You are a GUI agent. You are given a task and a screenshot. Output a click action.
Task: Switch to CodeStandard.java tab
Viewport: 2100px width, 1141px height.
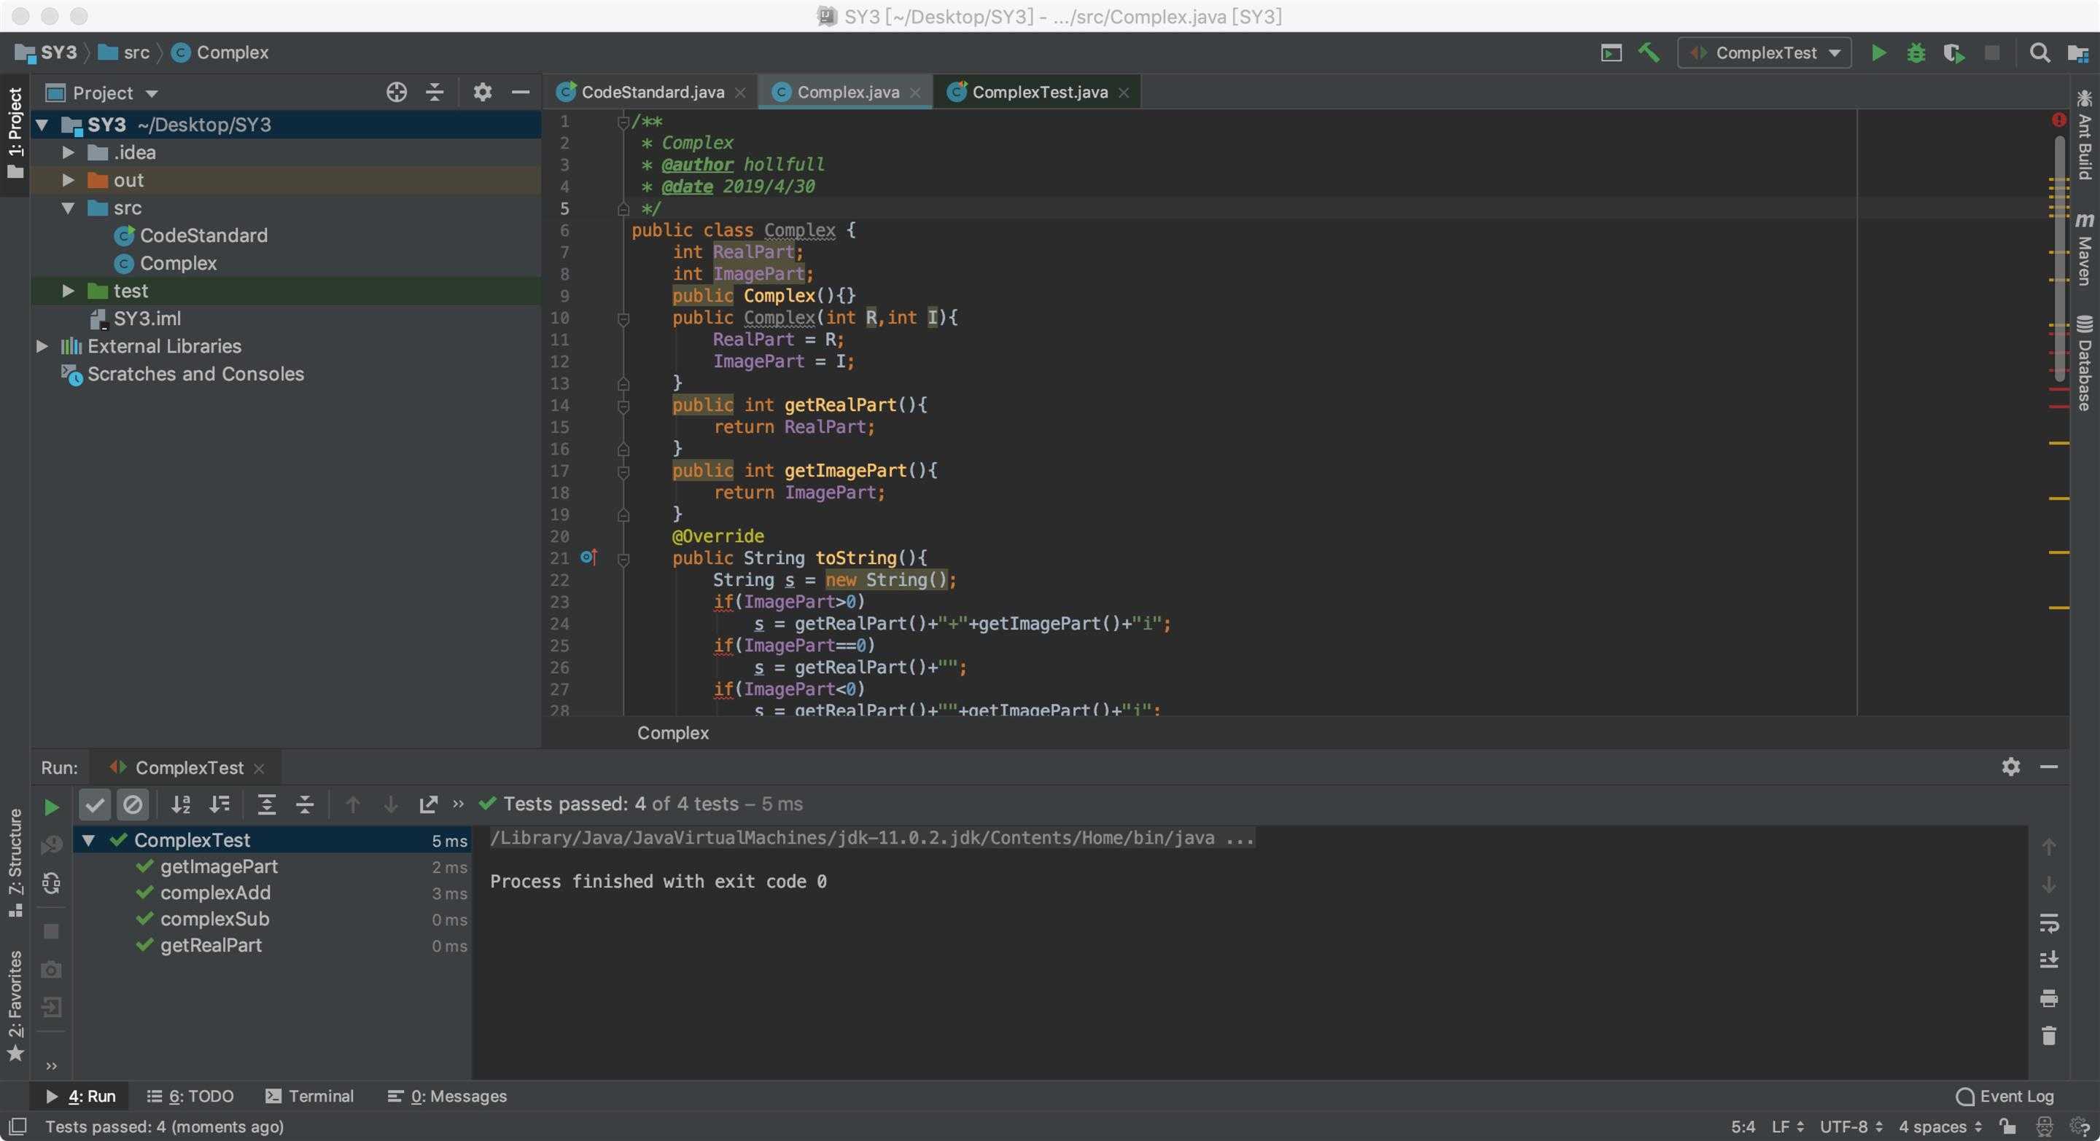[x=652, y=92]
